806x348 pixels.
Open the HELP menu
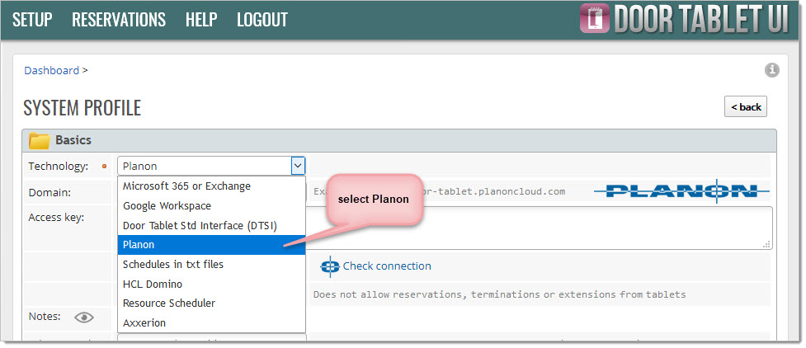coord(201,20)
